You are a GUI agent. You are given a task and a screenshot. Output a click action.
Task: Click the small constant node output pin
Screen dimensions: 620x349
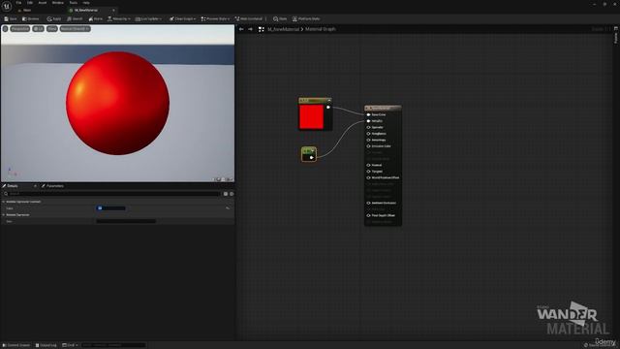(x=312, y=157)
